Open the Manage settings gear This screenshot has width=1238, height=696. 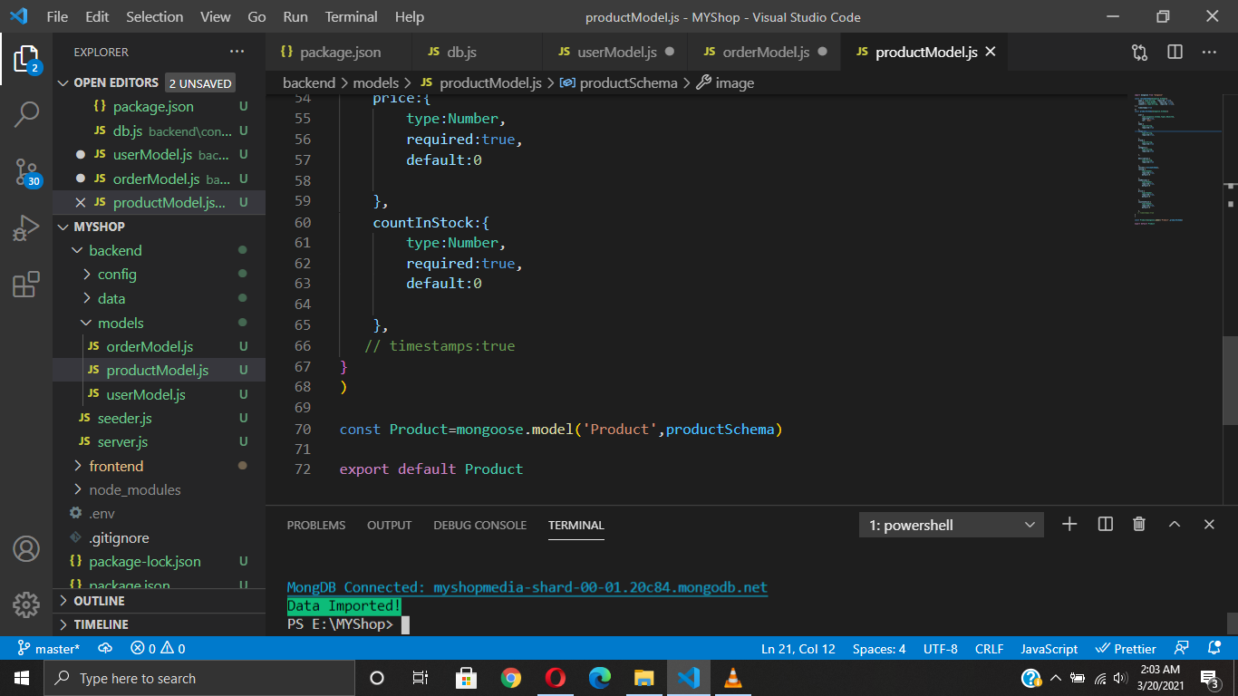click(26, 604)
